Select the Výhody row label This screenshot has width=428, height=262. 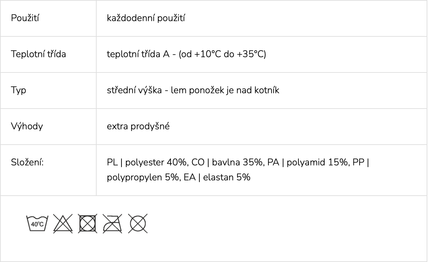(x=27, y=126)
